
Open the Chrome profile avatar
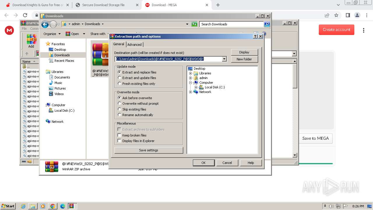pos(357,15)
